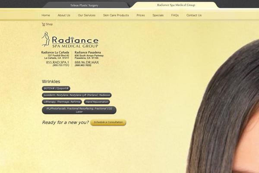Choose Ultherapy, Thermage, ReFirme button
Viewport: 259px width, 173px height.
(62, 102)
